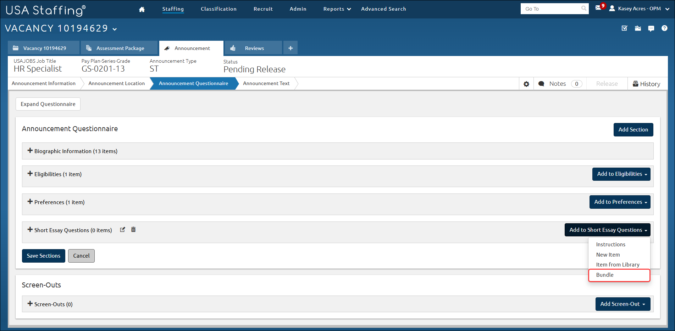This screenshot has height=331, width=675.
Task: Edit the Short Essay Questions section
Action: 122,230
